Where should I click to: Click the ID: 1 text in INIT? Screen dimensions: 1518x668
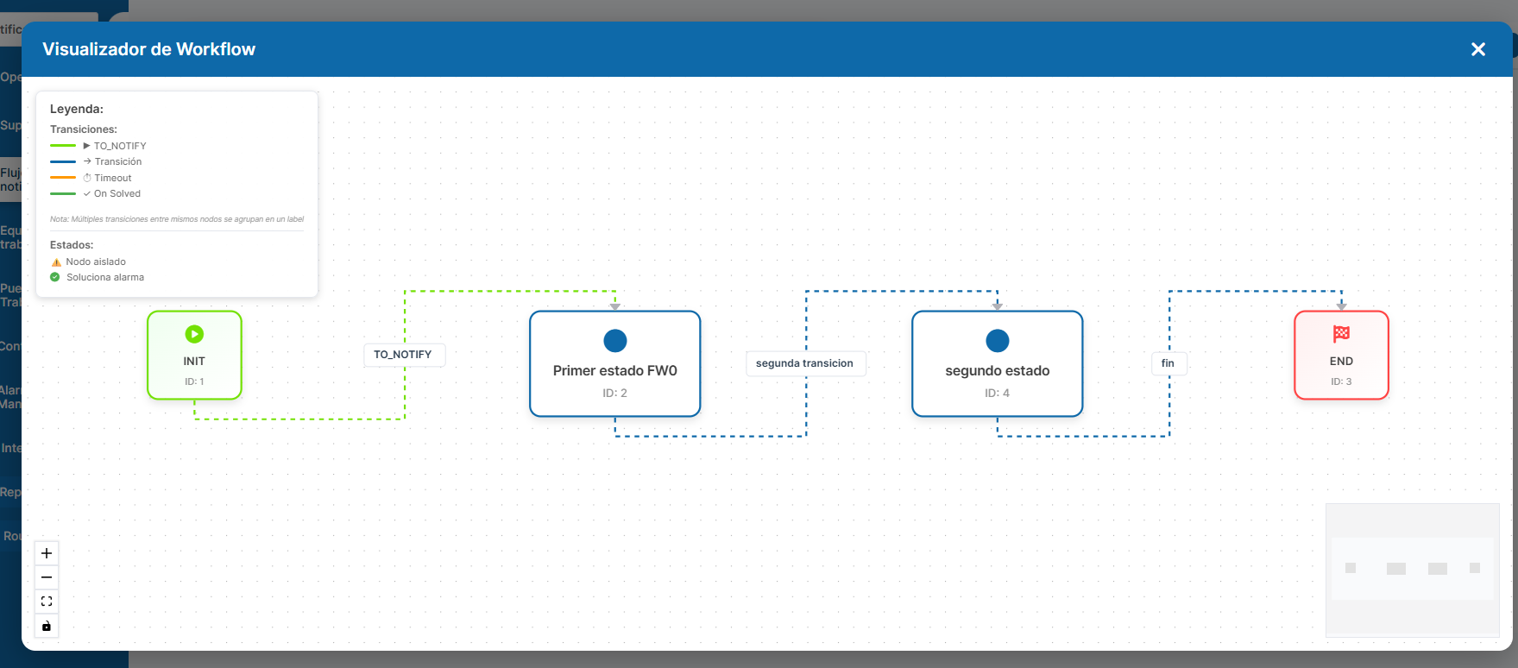pos(194,381)
